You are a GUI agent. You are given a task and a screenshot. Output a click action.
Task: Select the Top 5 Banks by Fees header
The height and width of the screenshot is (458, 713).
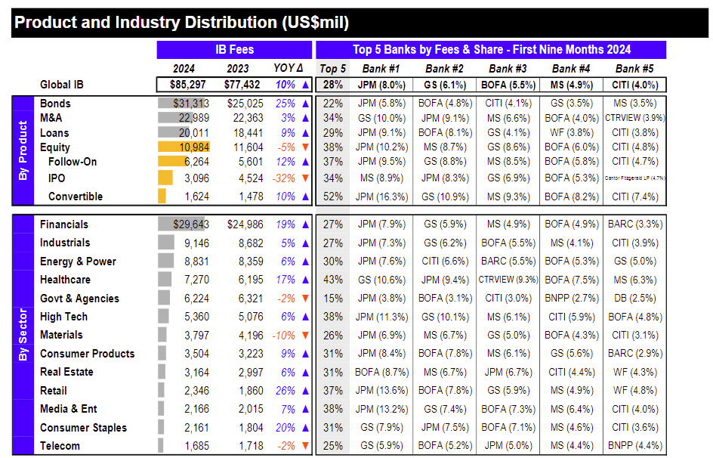click(x=491, y=50)
